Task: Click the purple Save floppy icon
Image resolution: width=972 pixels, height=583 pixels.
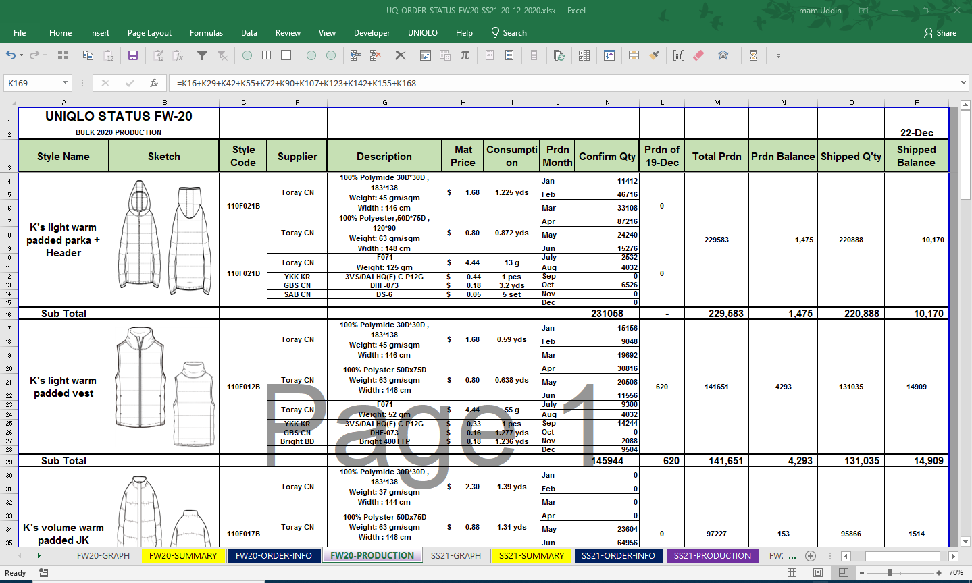Action: pyautogui.click(x=133, y=55)
